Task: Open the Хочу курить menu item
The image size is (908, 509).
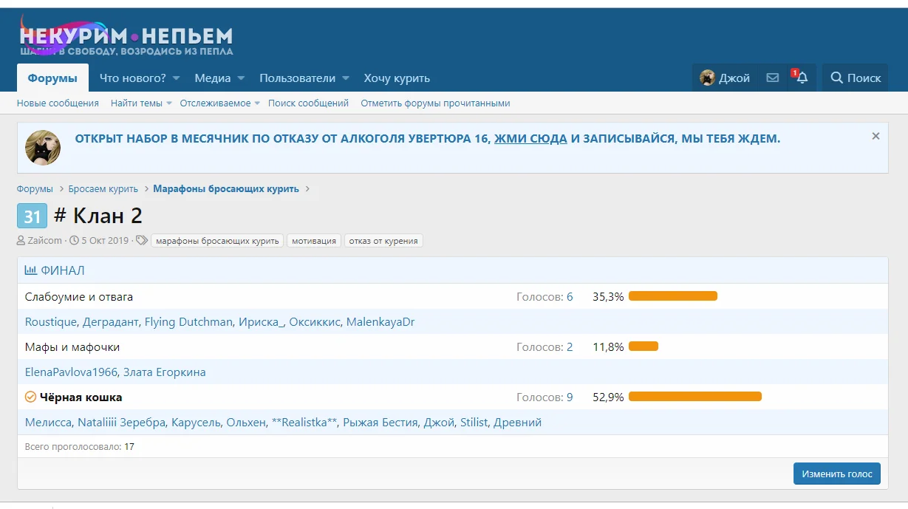Action: pyautogui.click(x=397, y=78)
